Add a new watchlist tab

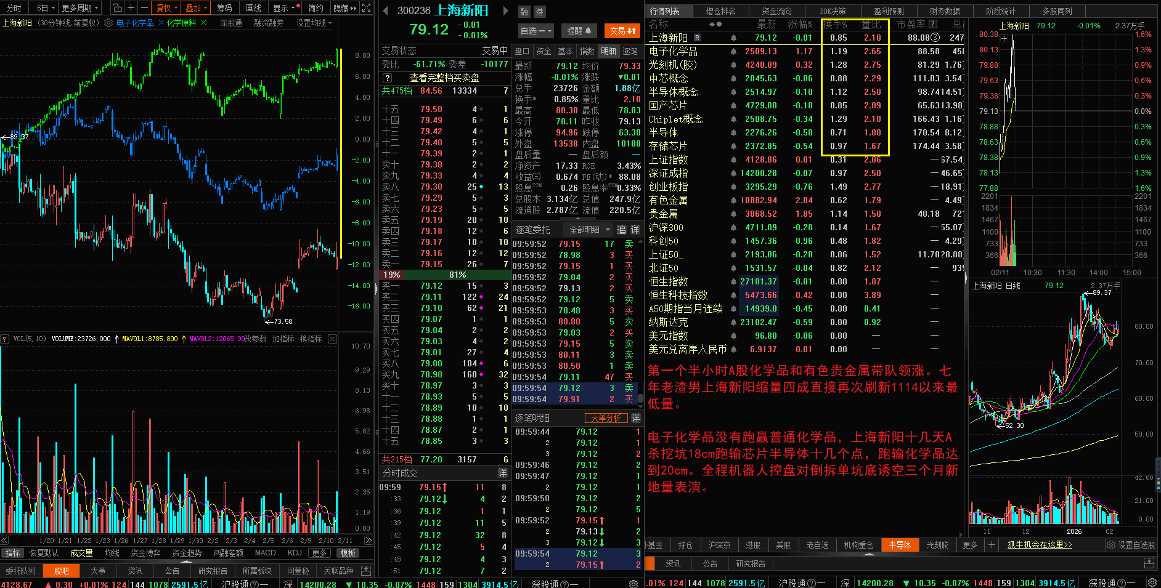tap(992, 545)
